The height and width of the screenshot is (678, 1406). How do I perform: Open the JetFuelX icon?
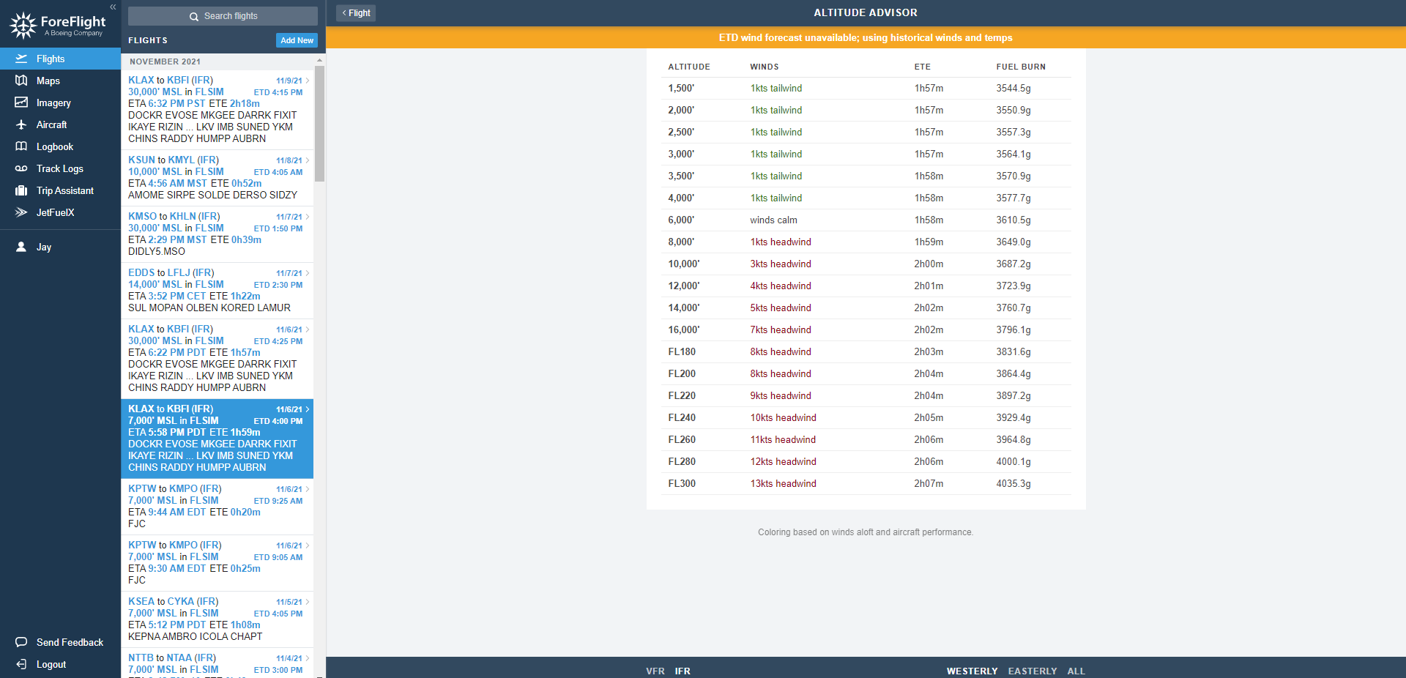[x=21, y=212]
